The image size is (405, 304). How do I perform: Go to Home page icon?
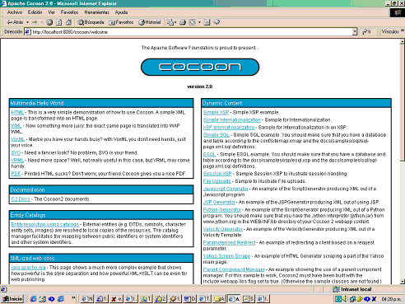[x=68, y=22]
